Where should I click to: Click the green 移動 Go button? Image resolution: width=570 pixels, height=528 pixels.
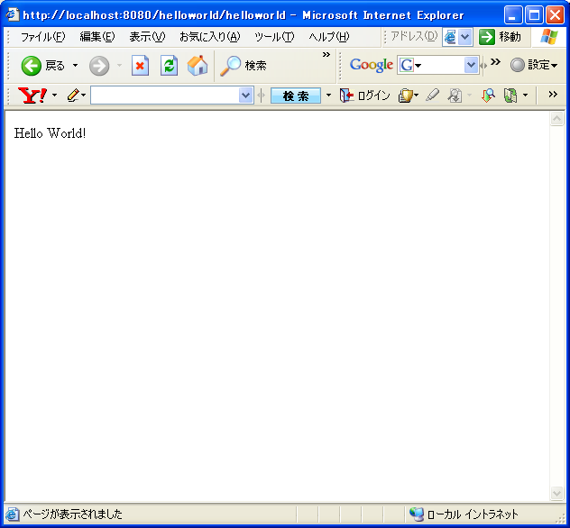(x=500, y=37)
